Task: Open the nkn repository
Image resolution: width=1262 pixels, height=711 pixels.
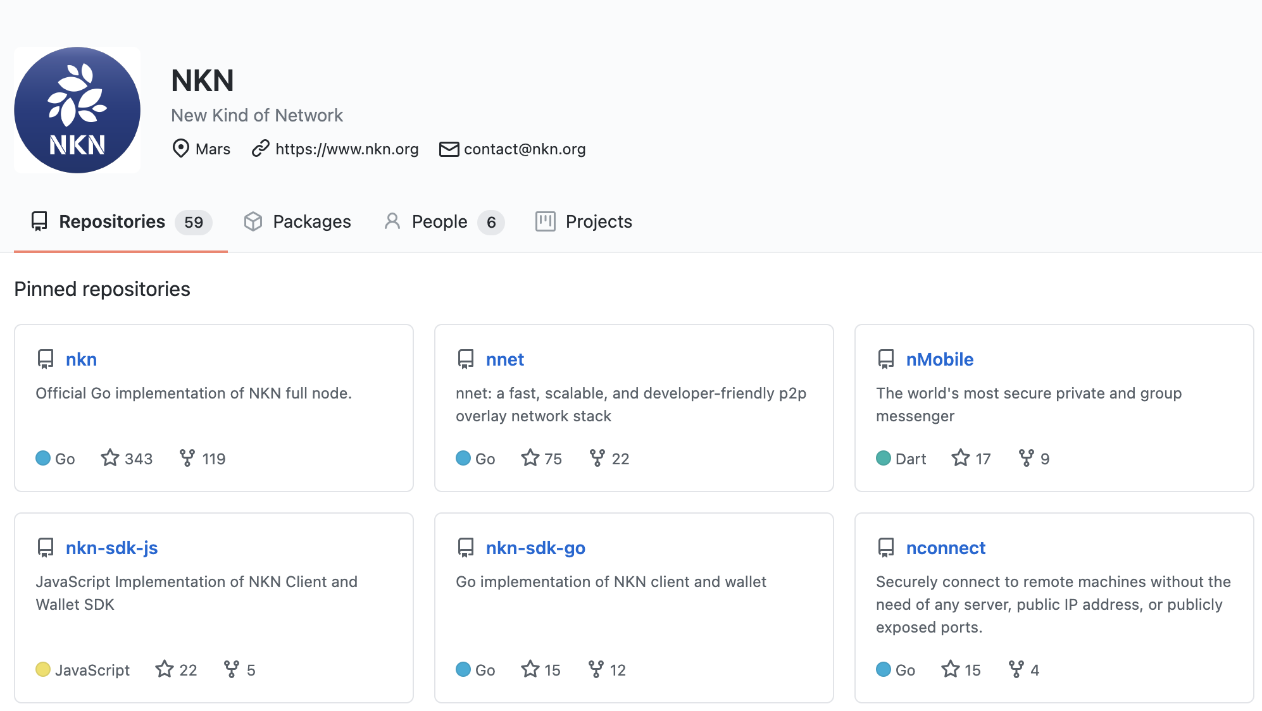Action: coord(81,359)
